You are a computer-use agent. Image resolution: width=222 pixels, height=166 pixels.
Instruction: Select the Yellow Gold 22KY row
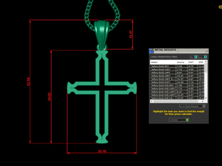177,82
